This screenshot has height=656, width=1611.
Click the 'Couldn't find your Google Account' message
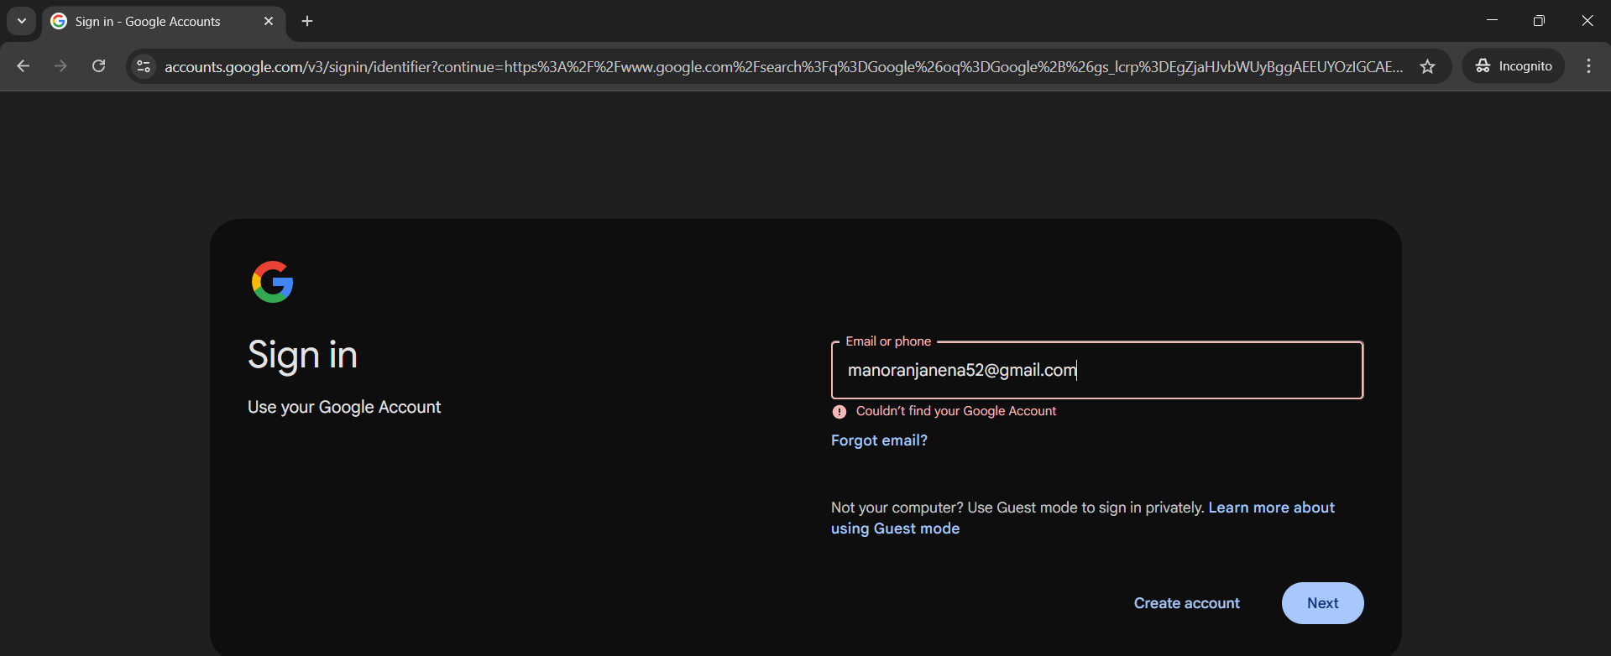(x=956, y=411)
